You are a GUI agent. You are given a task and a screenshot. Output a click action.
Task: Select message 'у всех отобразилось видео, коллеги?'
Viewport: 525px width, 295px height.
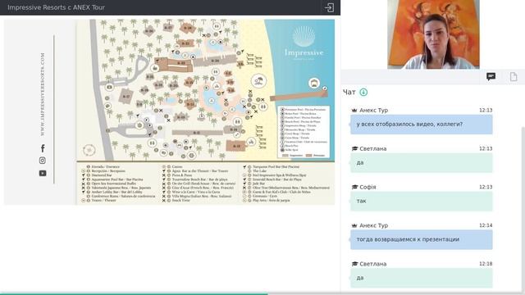tap(421, 125)
